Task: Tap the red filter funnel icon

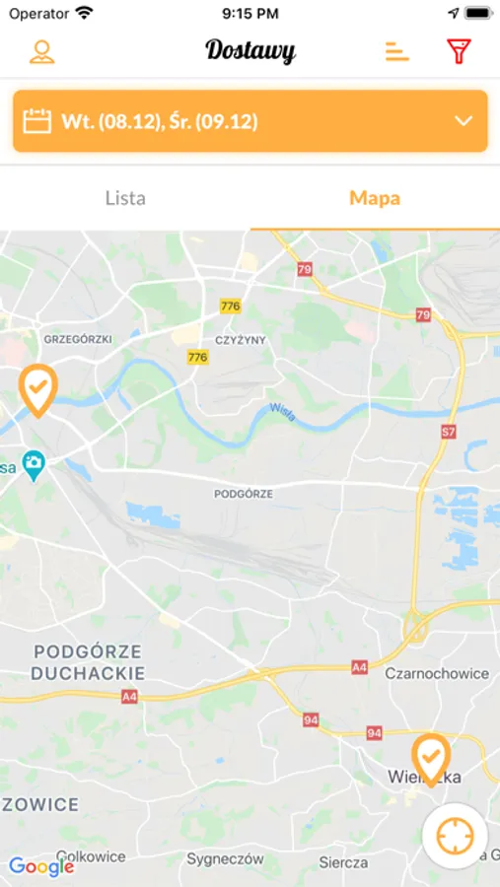Action: [459, 51]
